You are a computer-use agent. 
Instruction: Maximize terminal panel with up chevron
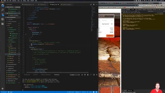click(x=91, y=75)
